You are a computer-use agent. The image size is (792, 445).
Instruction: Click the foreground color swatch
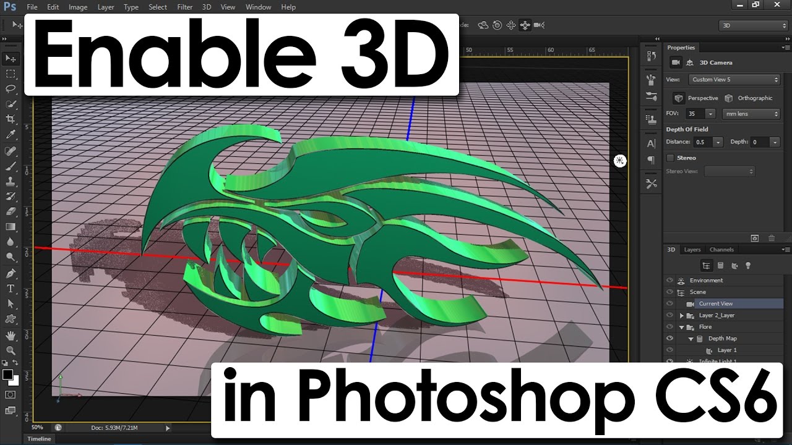tap(7, 375)
